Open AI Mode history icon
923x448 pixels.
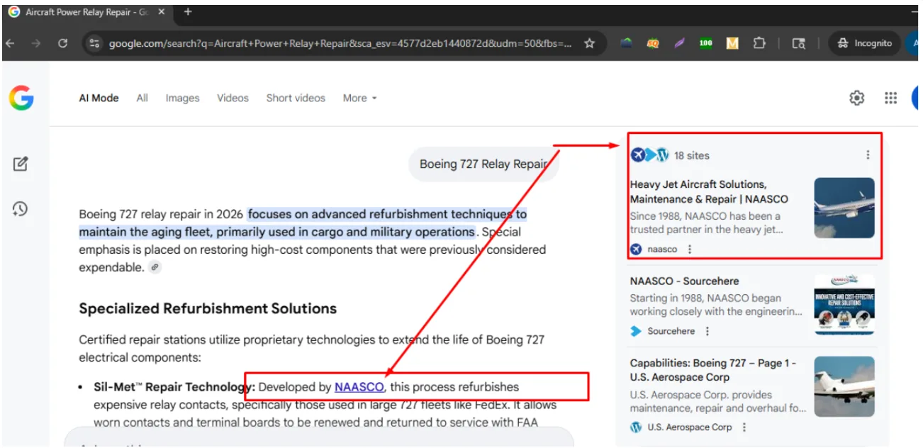click(21, 208)
